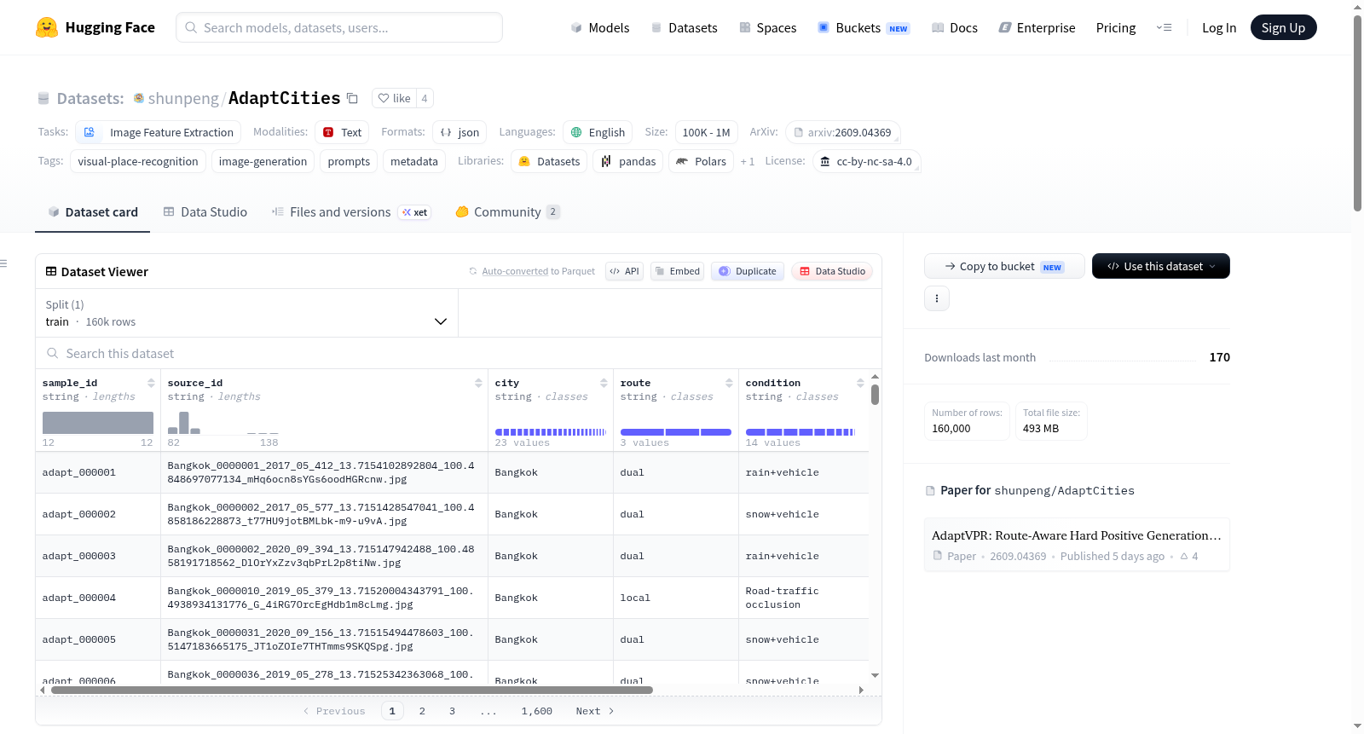1364x734 pixels.
Task: Open Enterprise in the top navigation
Action: pyautogui.click(x=1037, y=27)
